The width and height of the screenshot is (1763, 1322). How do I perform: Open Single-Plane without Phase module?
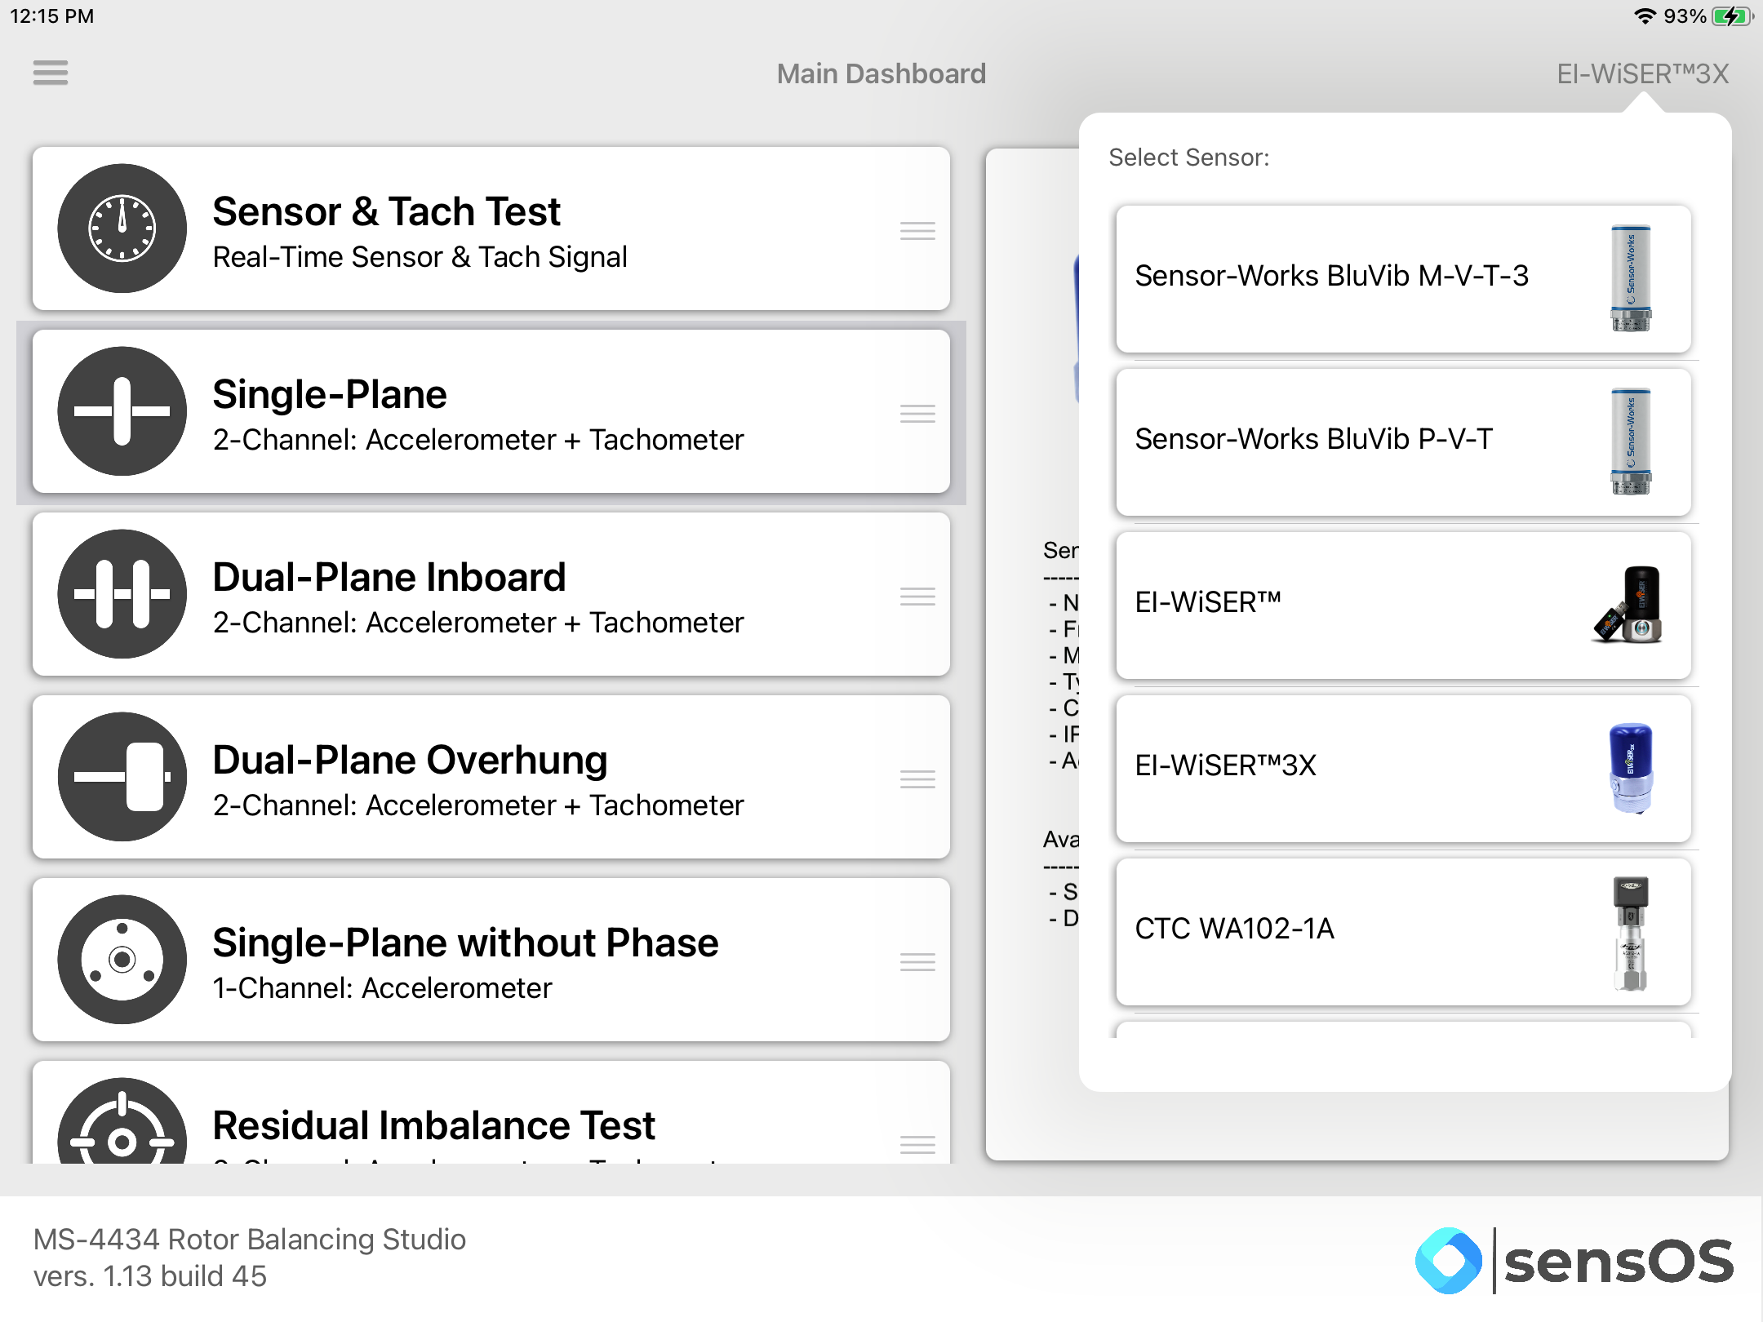click(491, 960)
